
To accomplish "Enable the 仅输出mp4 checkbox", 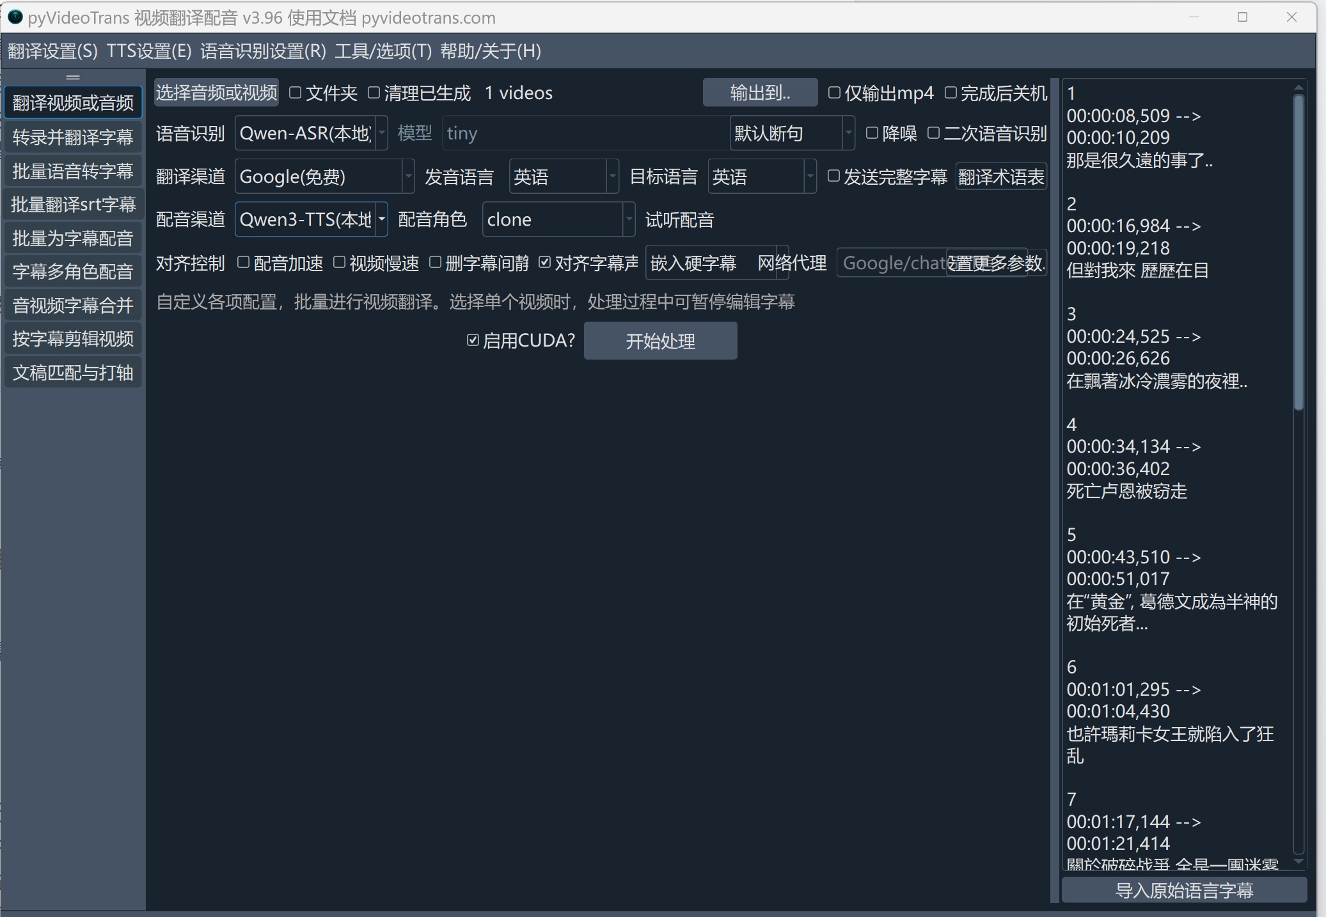I will (x=833, y=93).
